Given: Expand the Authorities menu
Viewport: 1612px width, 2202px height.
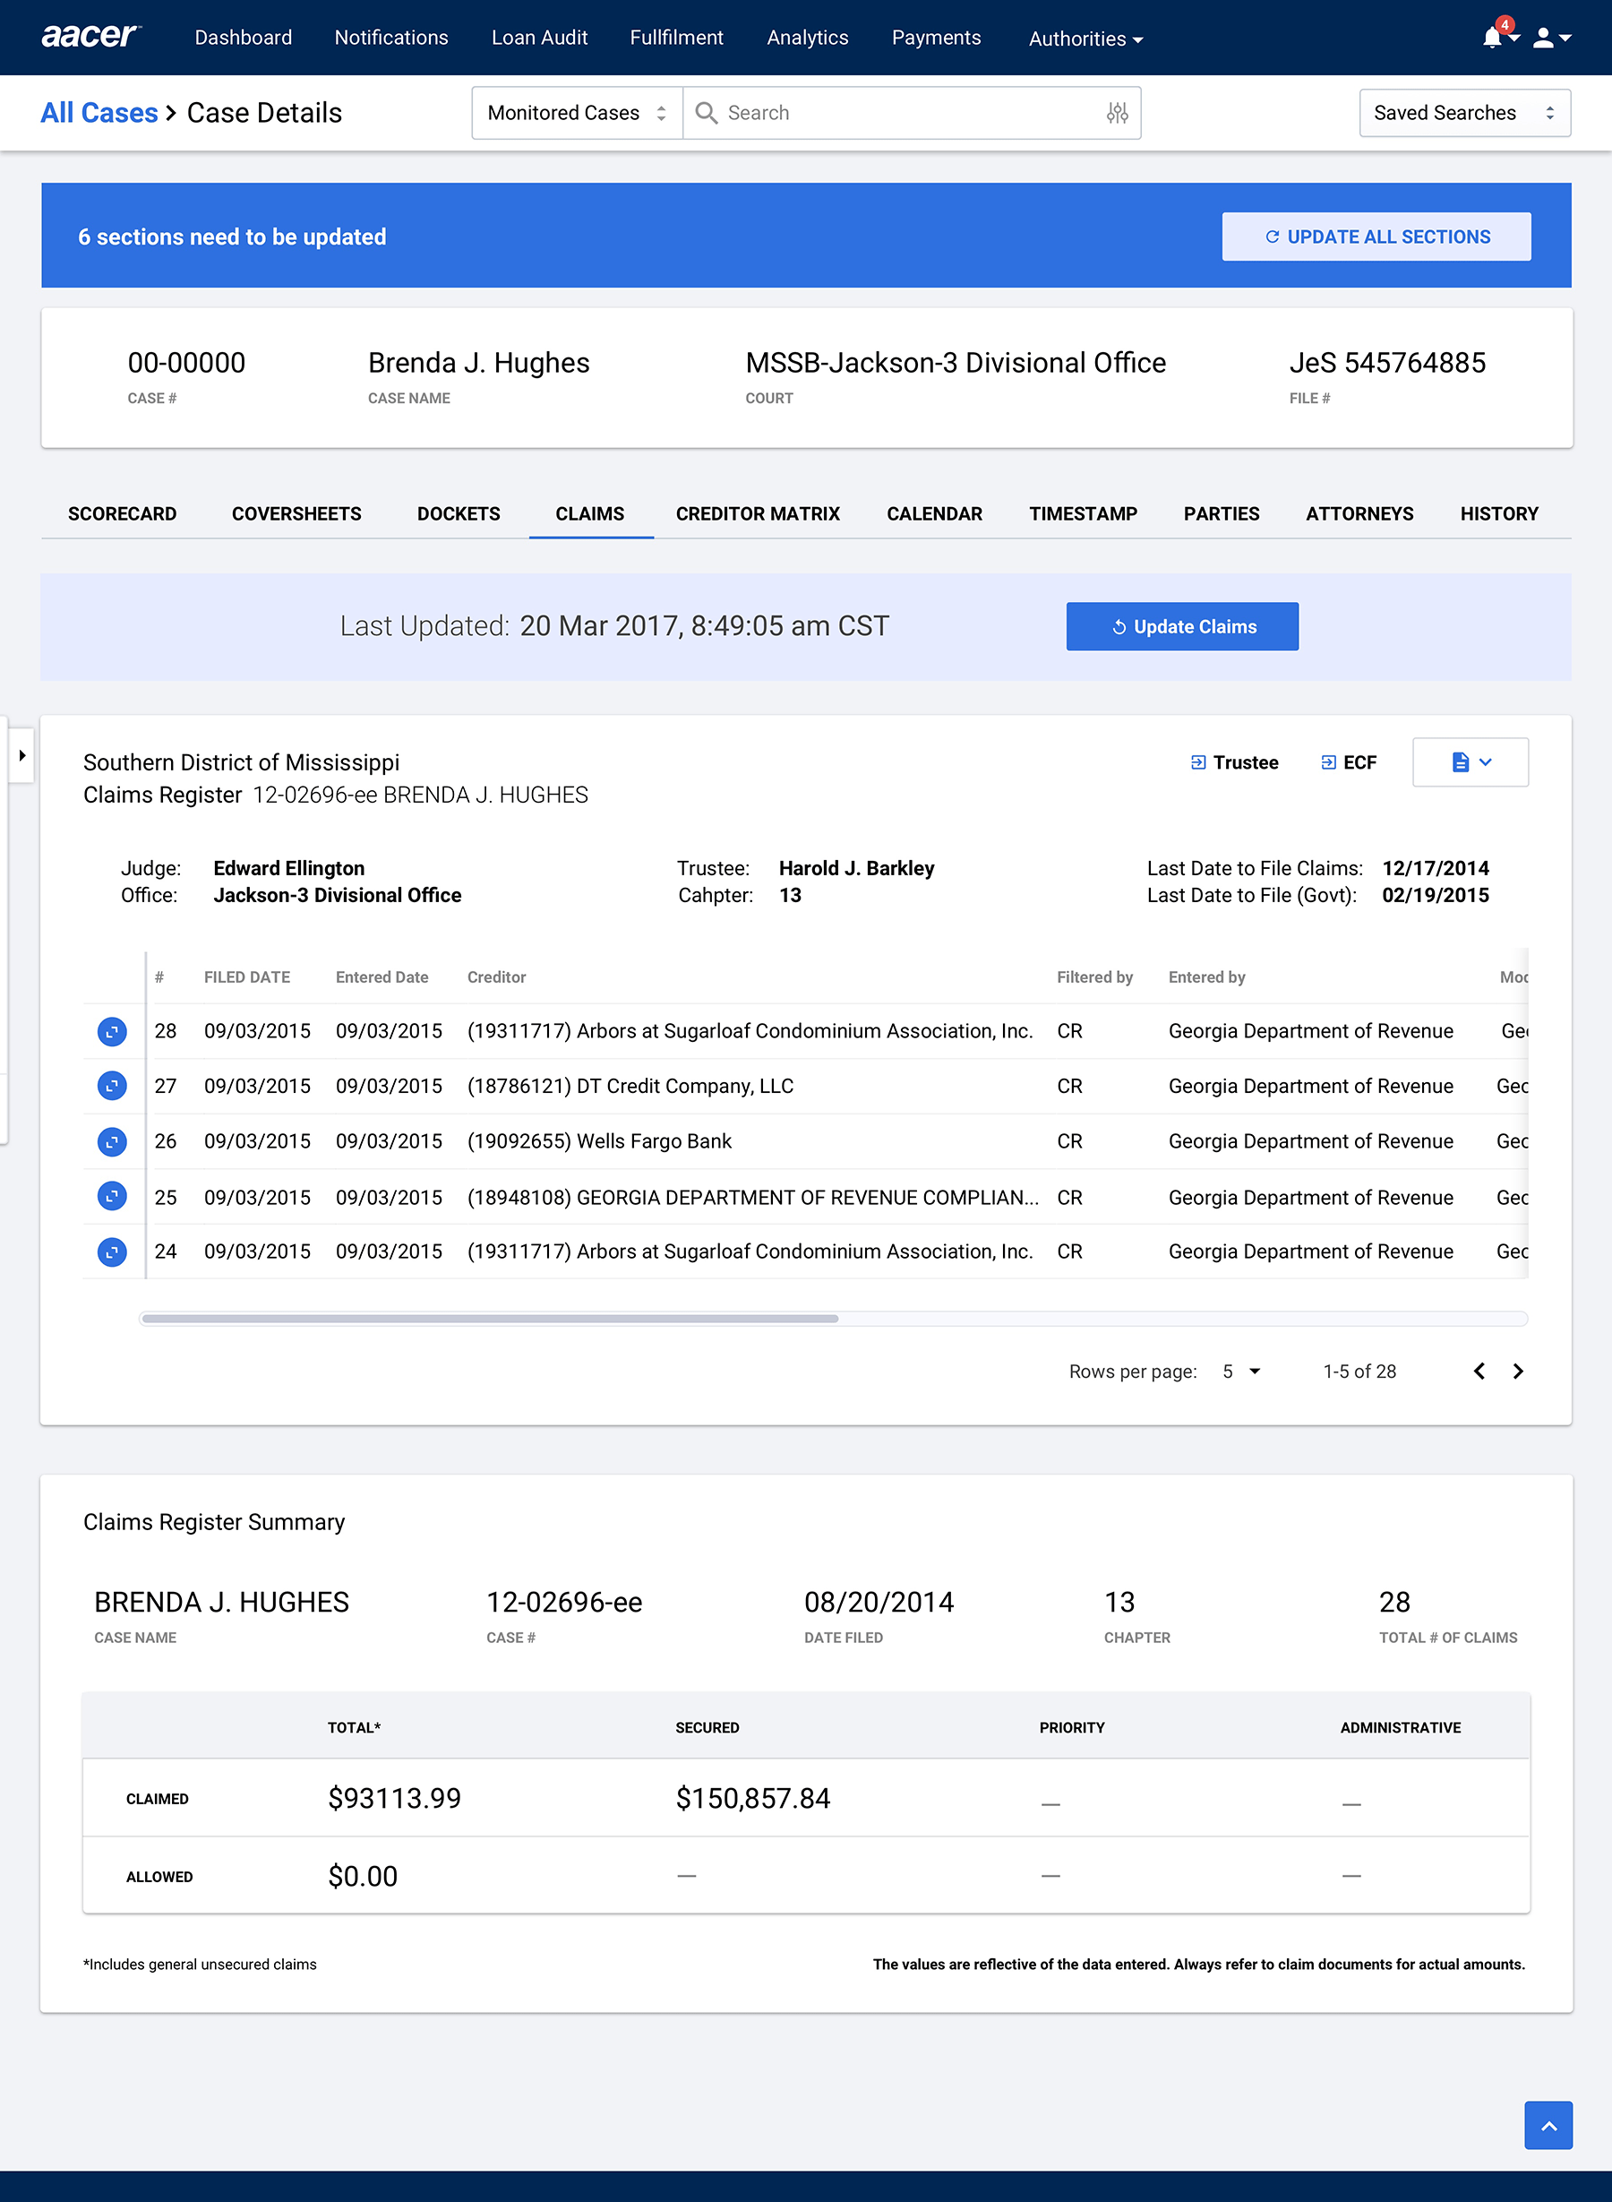Looking at the screenshot, I should point(1085,39).
